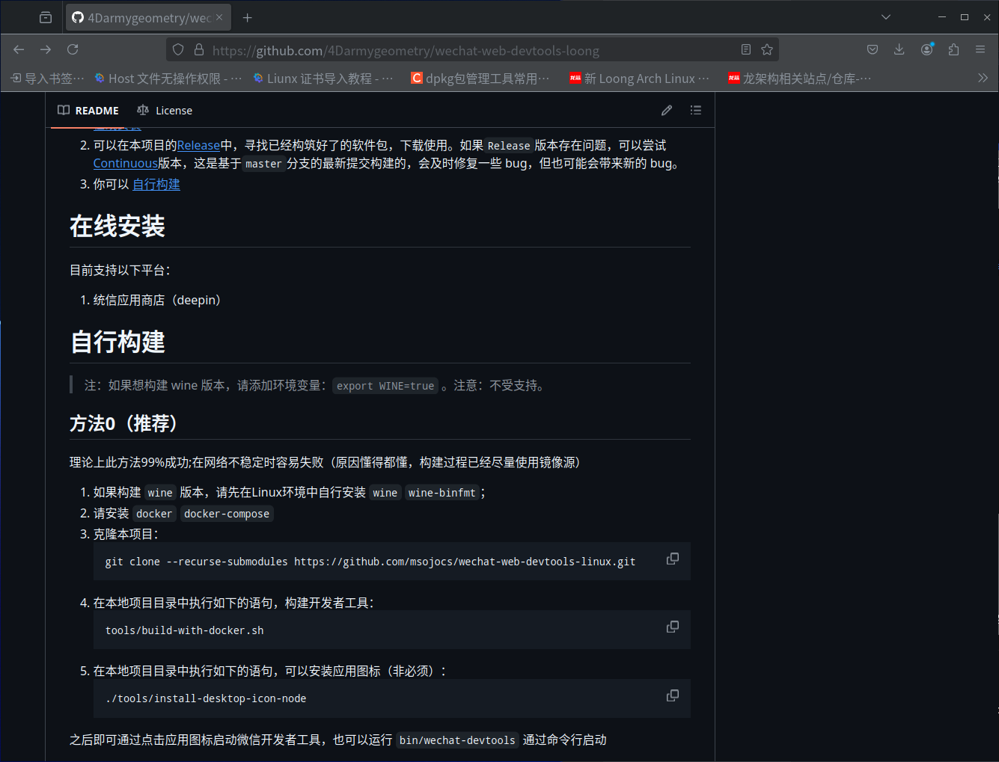The height and width of the screenshot is (762, 999).
Task: Click the GitHub URL address bar
Action: pos(471,50)
